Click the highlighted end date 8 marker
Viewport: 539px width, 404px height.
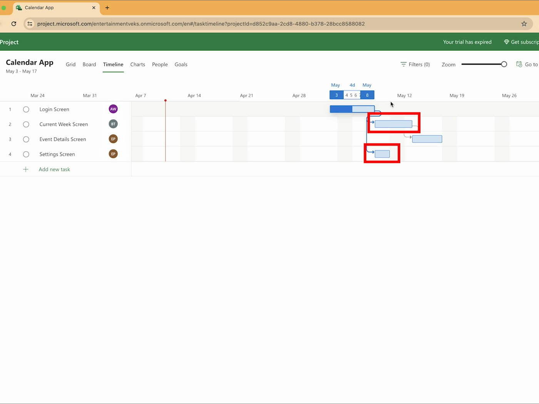(367, 95)
